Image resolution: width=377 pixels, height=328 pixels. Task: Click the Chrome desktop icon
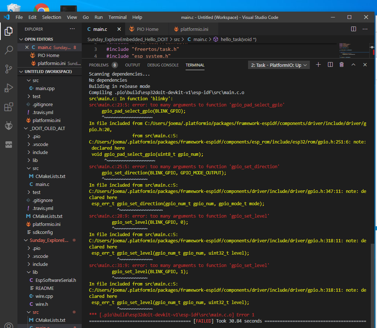pos(41,8)
